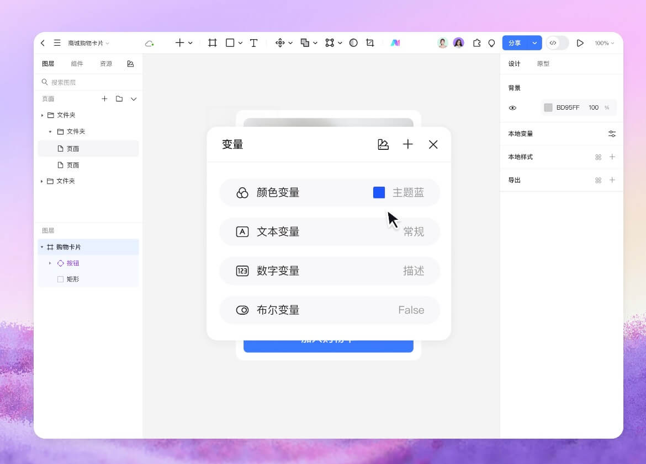Click the 主题蓝 blue color swatch

coord(379,192)
